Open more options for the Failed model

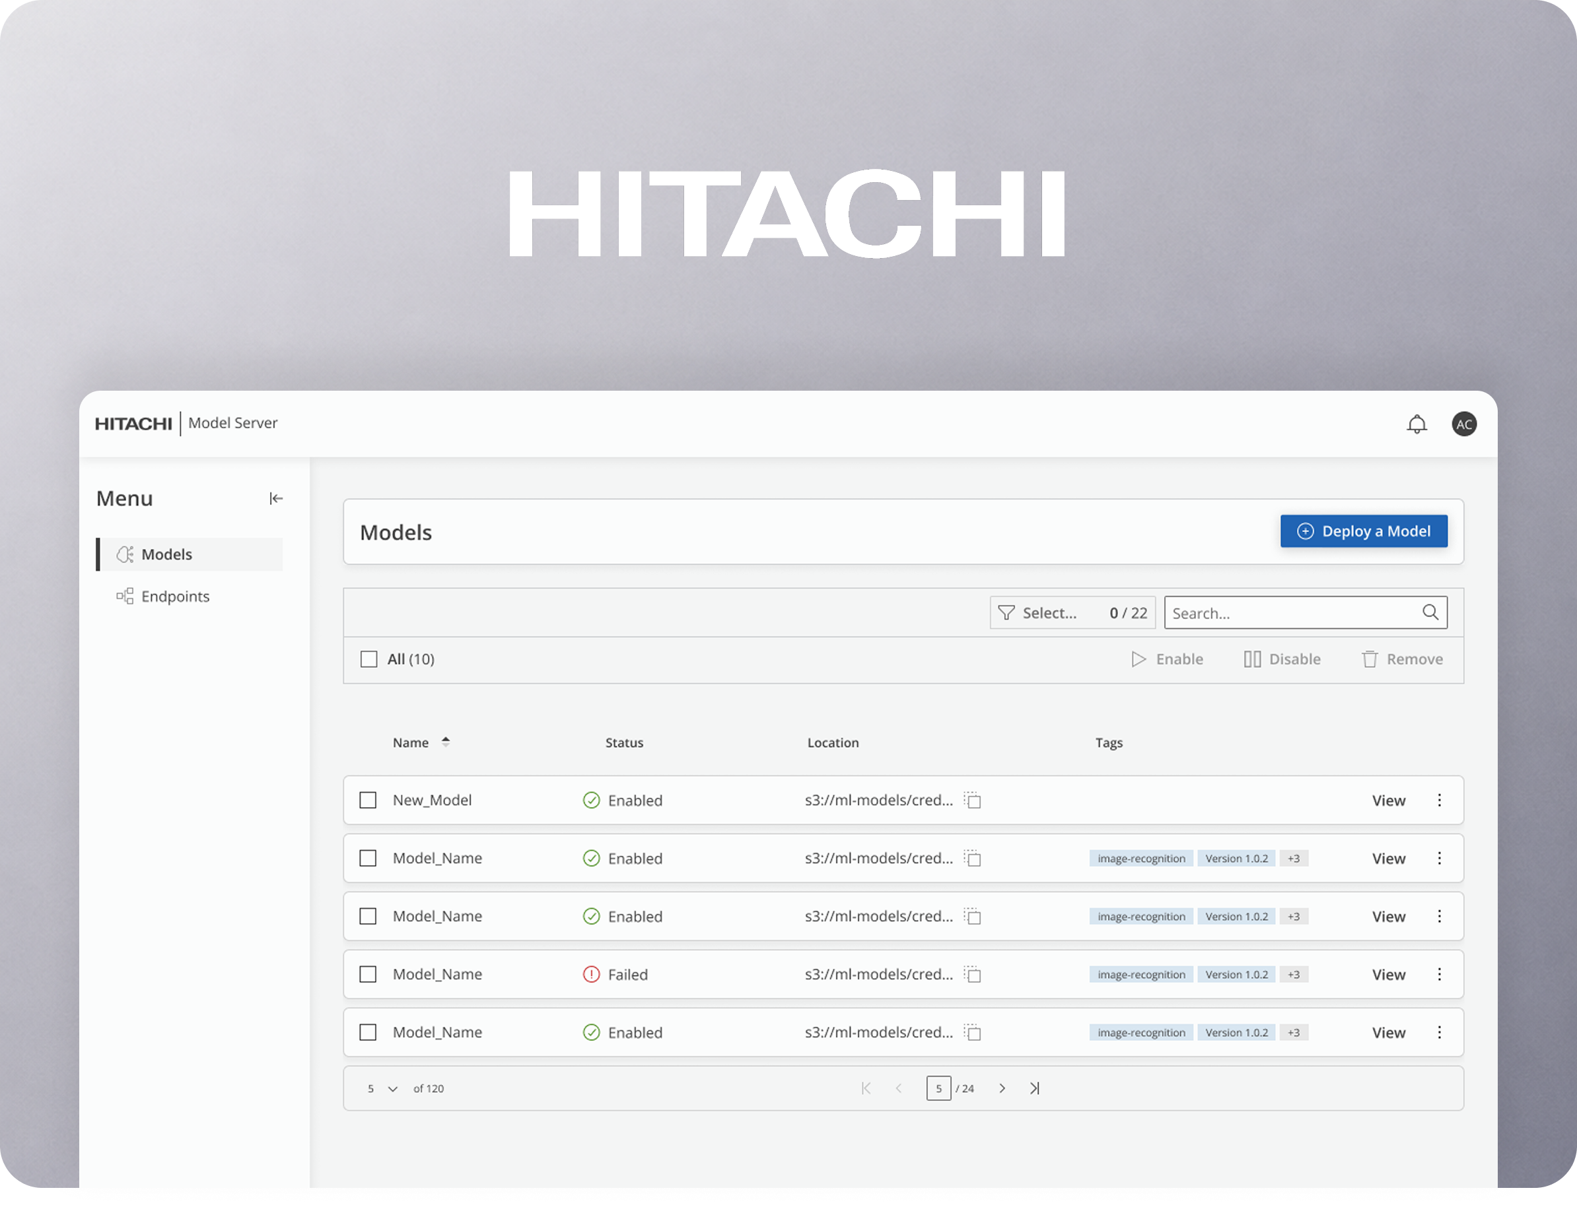click(1439, 974)
